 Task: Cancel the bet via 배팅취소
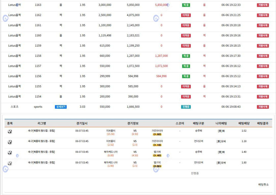click(x=263, y=184)
